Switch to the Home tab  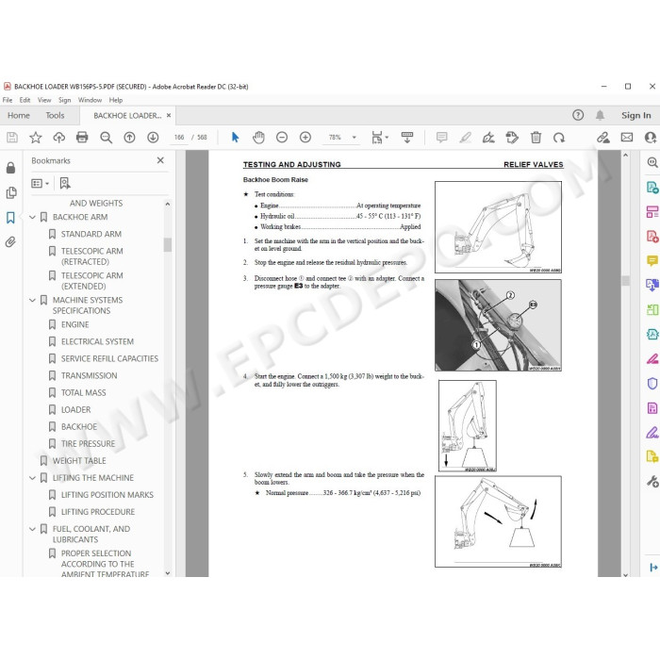(19, 115)
